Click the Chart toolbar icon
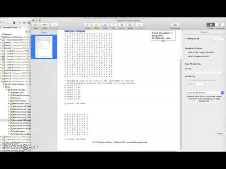226x169 pixels. click(x=105, y=25)
